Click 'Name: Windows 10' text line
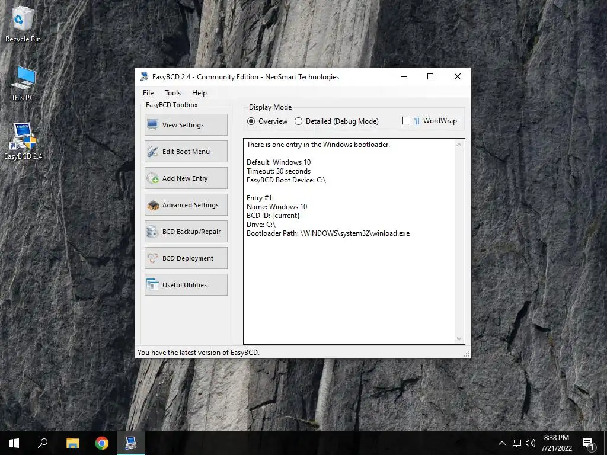Image resolution: width=607 pixels, height=455 pixels. pos(277,207)
